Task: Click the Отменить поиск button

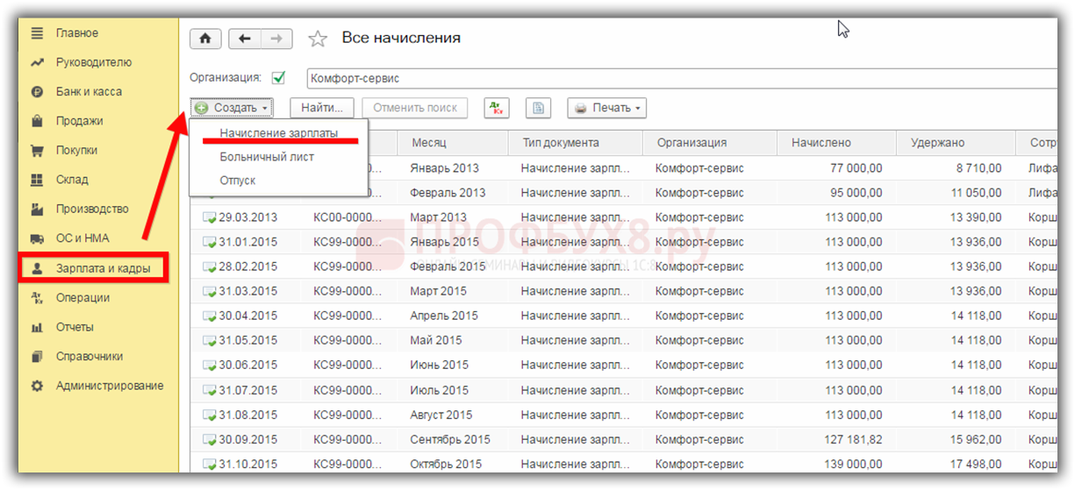Action: coord(415,108)
